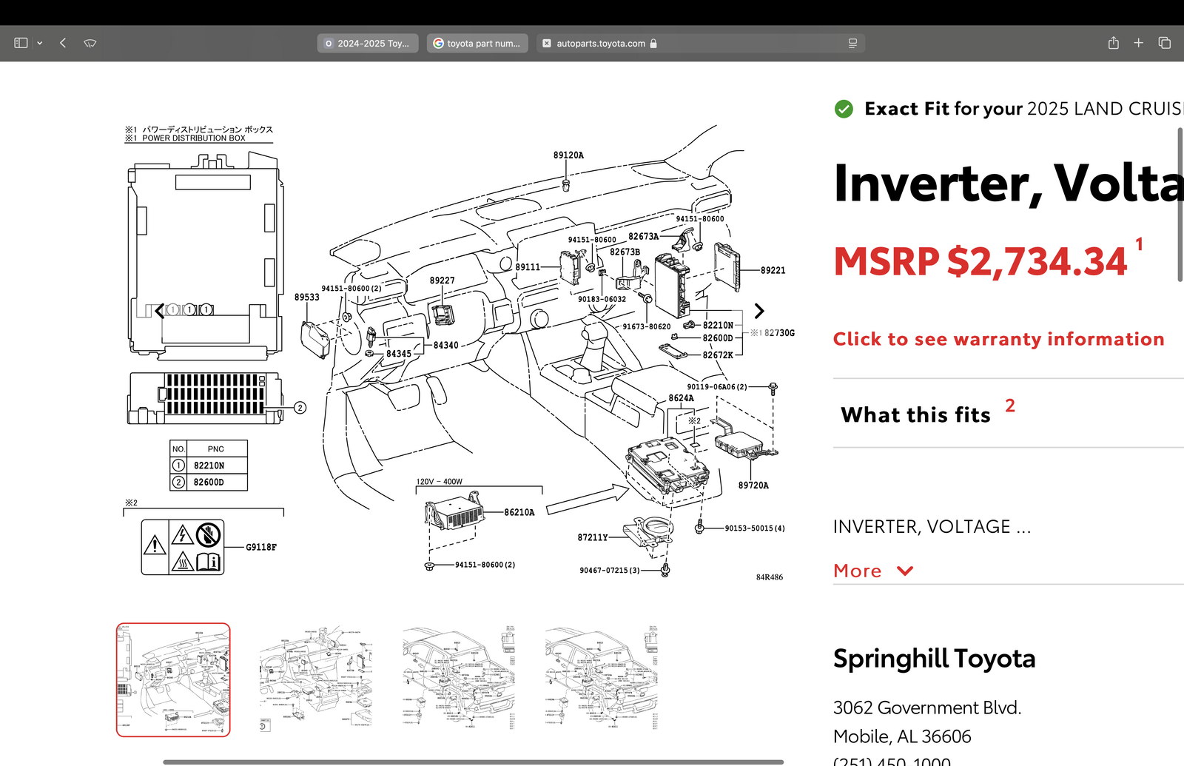Screen dimensions: 1184x766
Task: Open the privacy report shield icon
Action: click(x=90, y=43)
